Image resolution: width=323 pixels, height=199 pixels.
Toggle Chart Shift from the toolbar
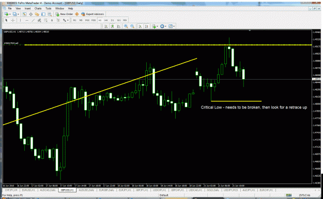146,26
